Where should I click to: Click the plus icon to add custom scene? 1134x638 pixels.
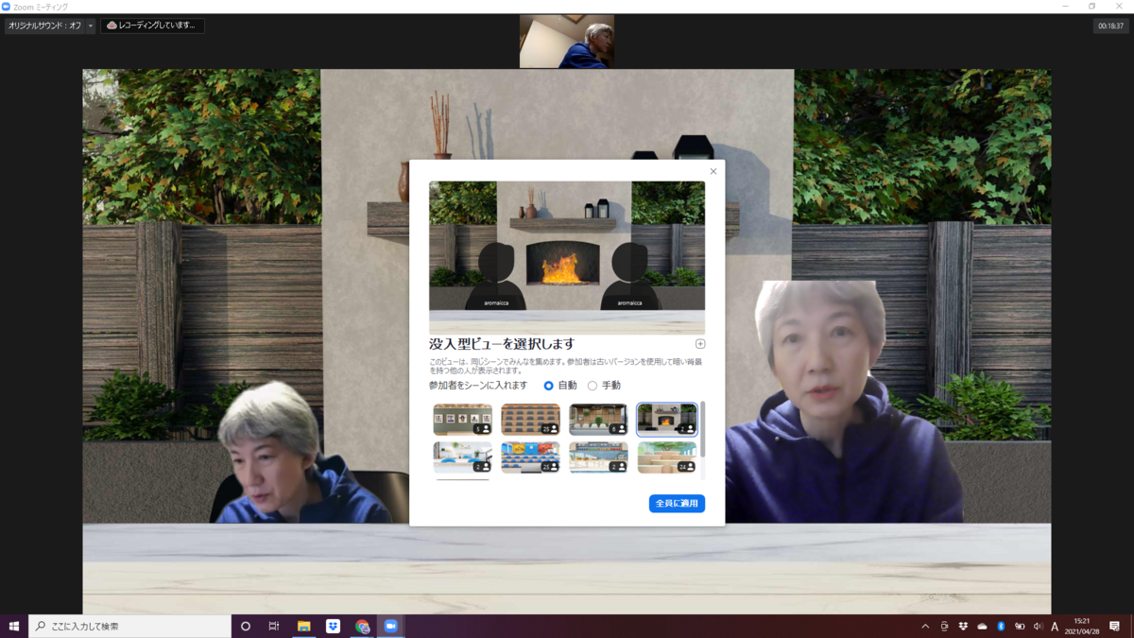point(700,344)
